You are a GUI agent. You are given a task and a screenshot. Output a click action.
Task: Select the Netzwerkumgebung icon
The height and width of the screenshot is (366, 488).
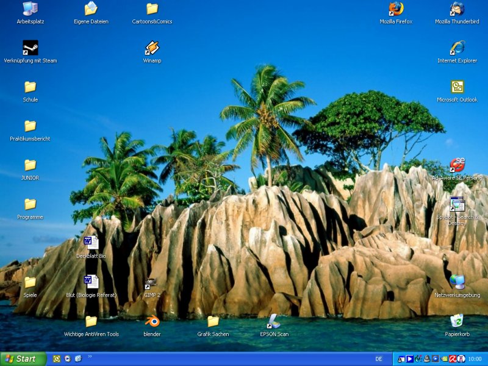(x=457, y=282)
